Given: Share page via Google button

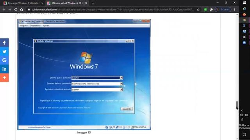Looking at the screenshot, I should pyautogui.click(x=4, y=60).
